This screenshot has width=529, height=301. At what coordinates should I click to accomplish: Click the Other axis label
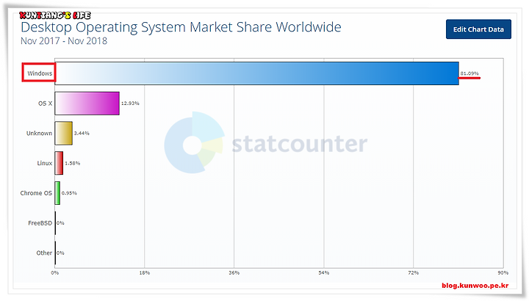44,253
